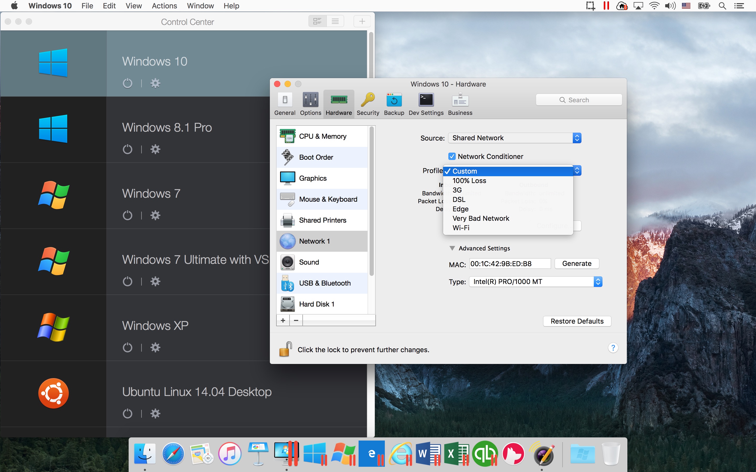Open the Profile dropdown menu
This screenshot has width=756, height=472.
tap(511, 171)
